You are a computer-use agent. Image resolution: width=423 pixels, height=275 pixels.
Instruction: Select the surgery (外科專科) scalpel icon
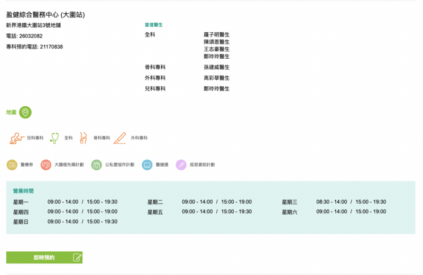[120, 138]
